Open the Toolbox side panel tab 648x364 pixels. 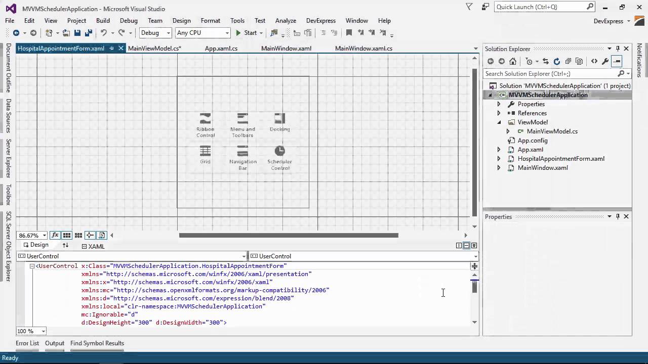coord(8,195)
